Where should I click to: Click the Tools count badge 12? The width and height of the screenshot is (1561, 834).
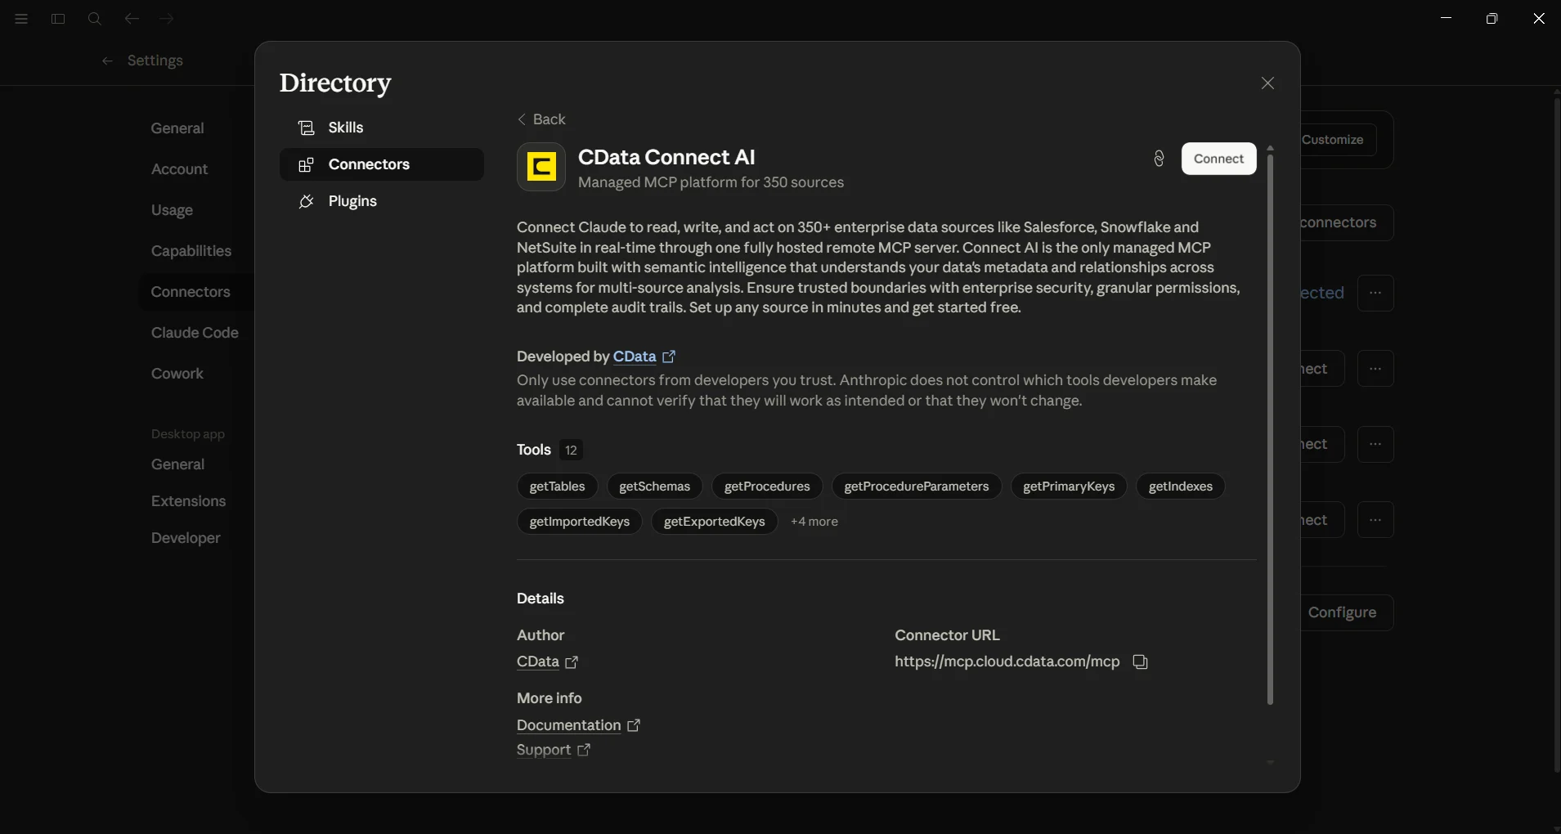(571, 450)
